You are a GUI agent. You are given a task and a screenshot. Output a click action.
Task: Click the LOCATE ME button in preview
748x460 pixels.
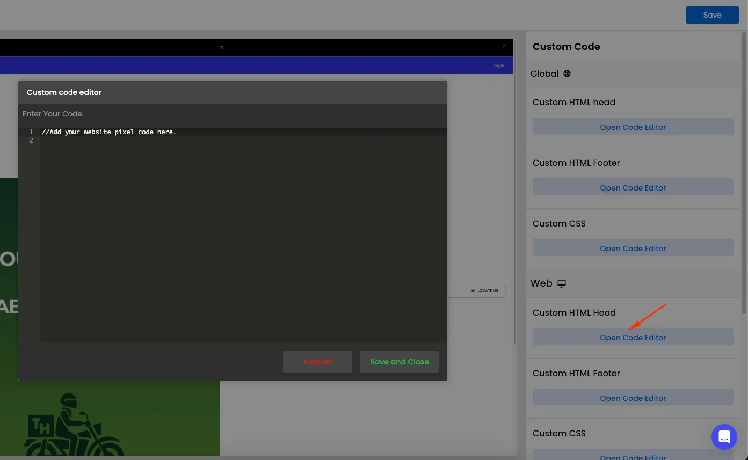pos(484,290)
